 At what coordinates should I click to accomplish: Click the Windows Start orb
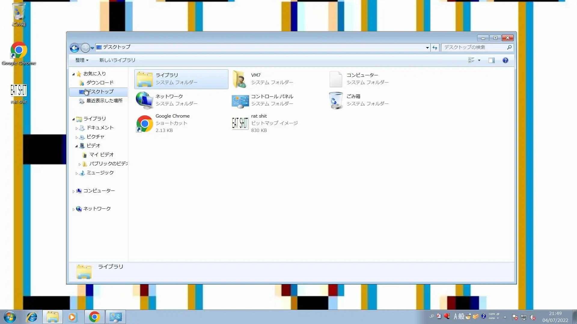[x=10, y=317]
